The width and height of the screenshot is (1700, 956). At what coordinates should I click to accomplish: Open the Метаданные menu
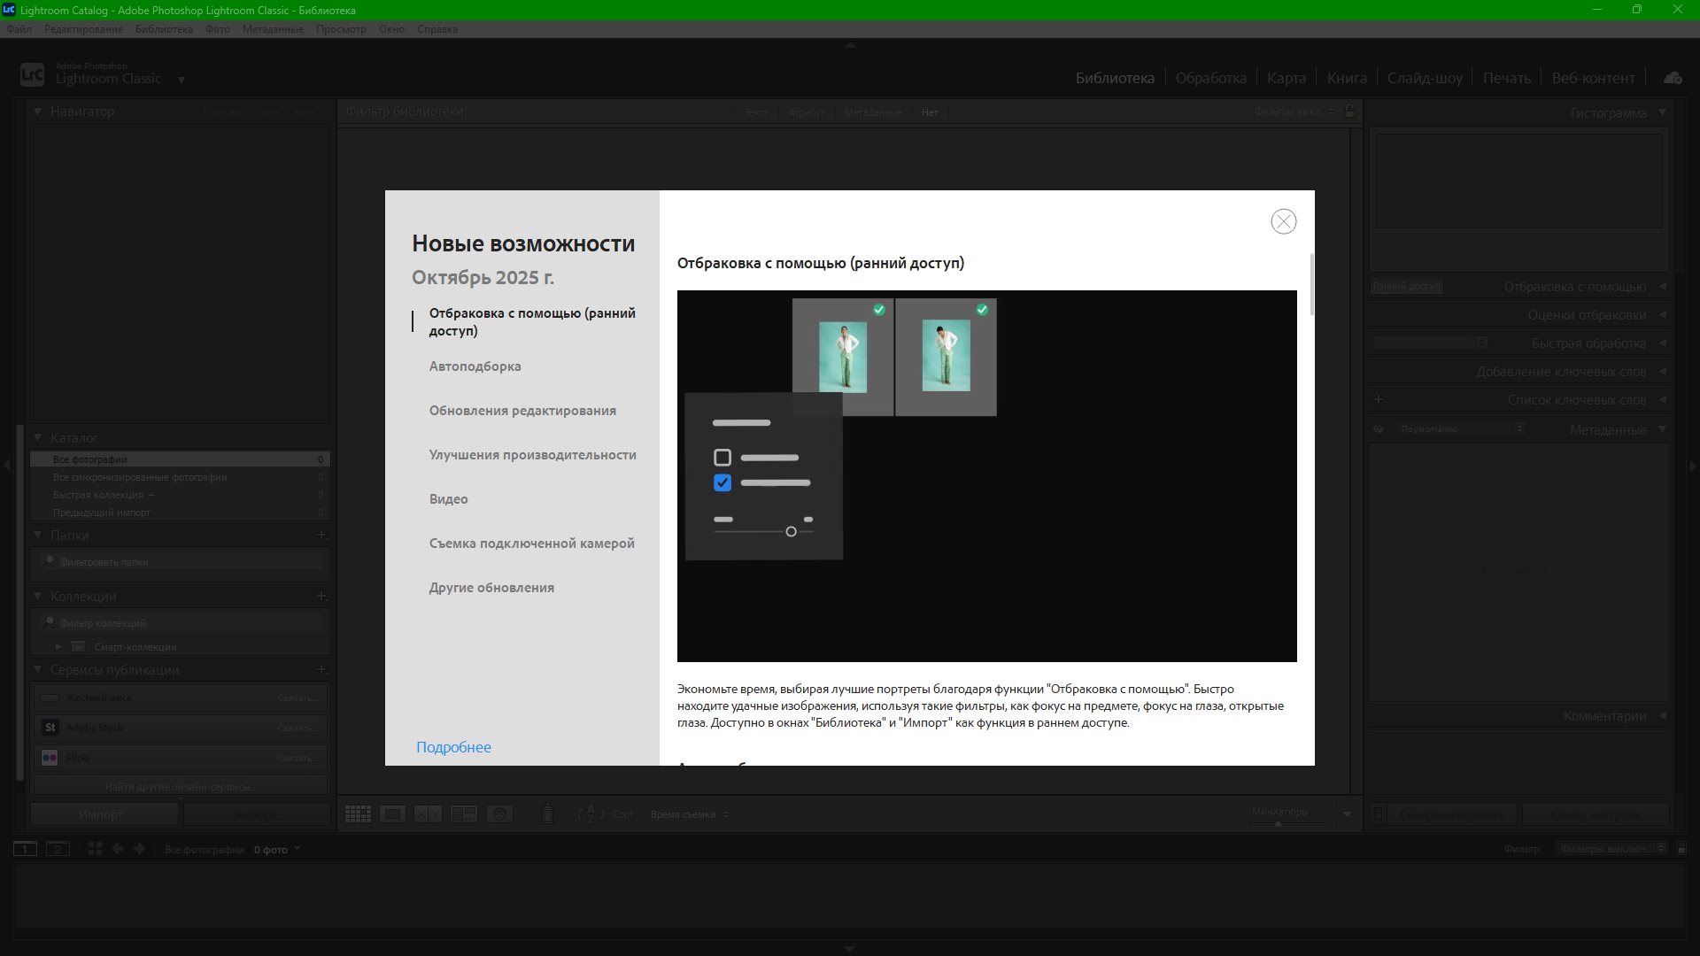(273, 29)
